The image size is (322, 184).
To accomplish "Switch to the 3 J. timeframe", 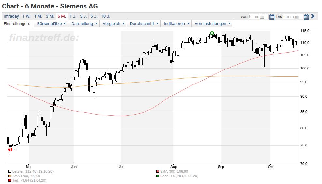I will point(83,16).
